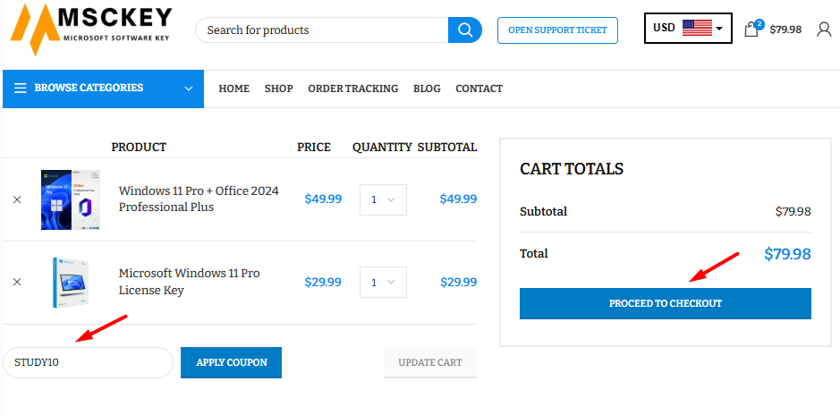Click the QUANTITY column header
Screen dimensions: 840x415
coord(382,148)
